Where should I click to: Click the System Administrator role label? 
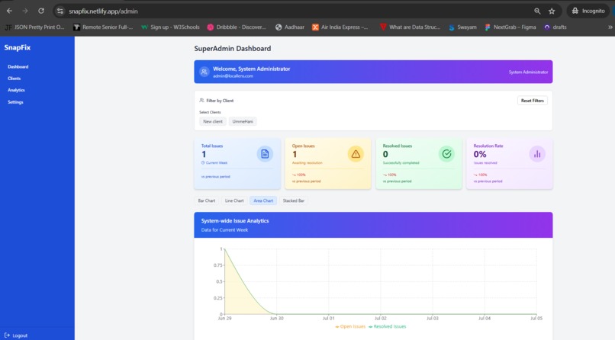click(528, 72)
